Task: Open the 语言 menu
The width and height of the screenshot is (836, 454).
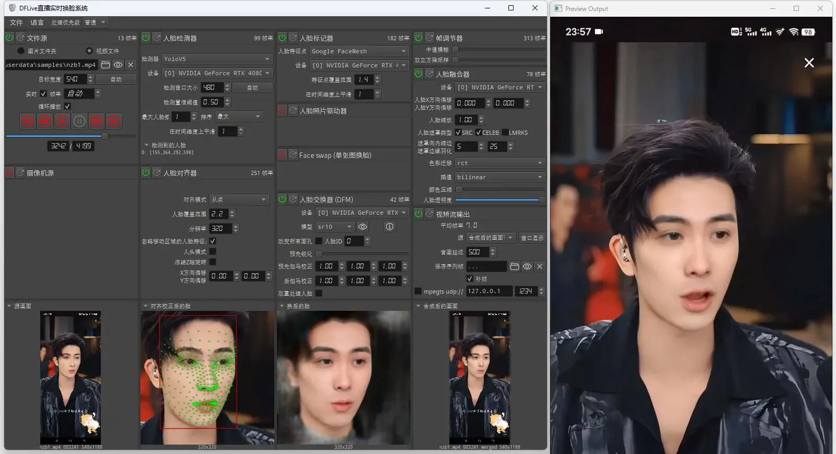Action: point(37,22)
